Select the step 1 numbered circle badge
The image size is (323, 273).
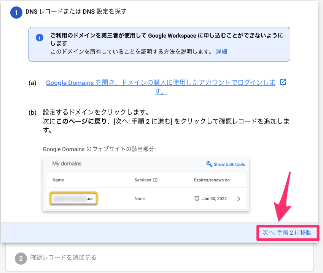tap(15, 12)
